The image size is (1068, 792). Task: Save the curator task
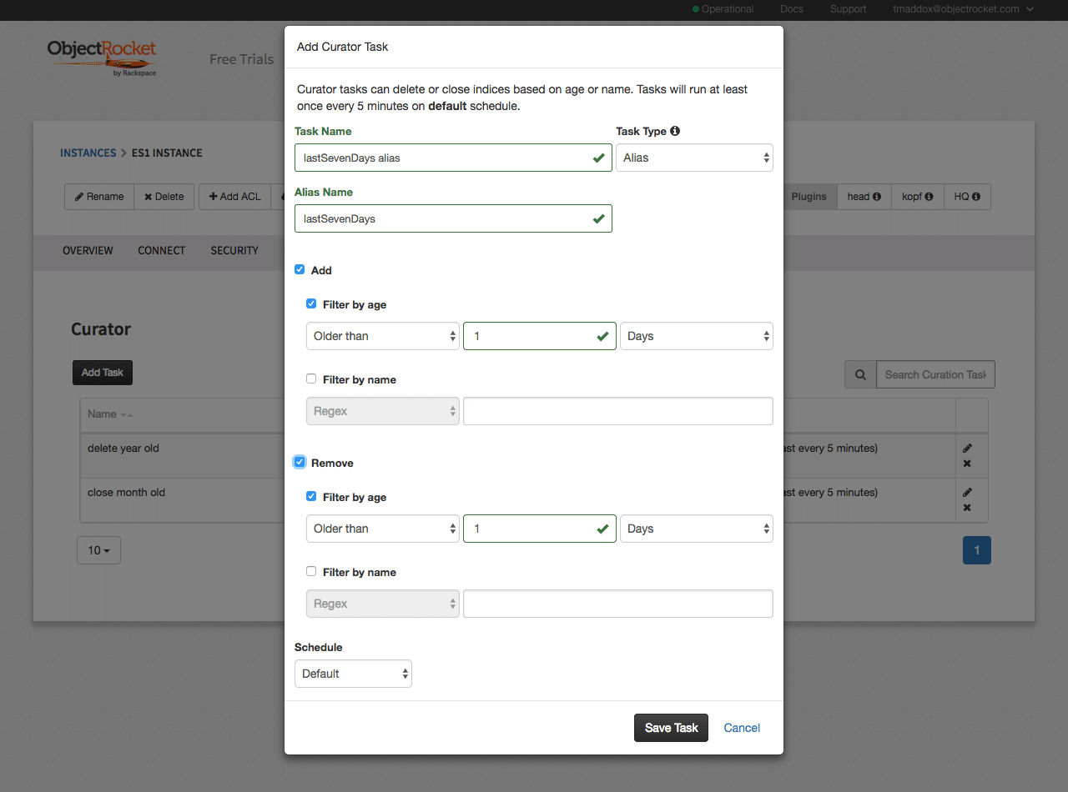pyautogui.click(x=671, y=727)
